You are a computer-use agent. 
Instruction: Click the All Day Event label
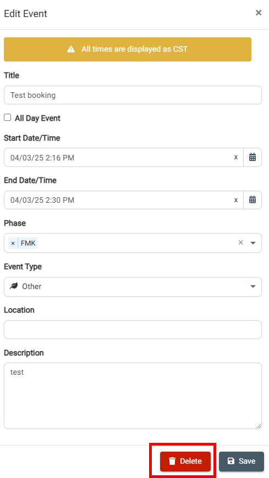(37, 118)
